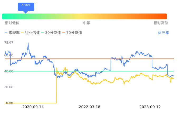The image size is (181, 116).
Task: Click the 60.00 y-axis label
Action: point(9,55)
